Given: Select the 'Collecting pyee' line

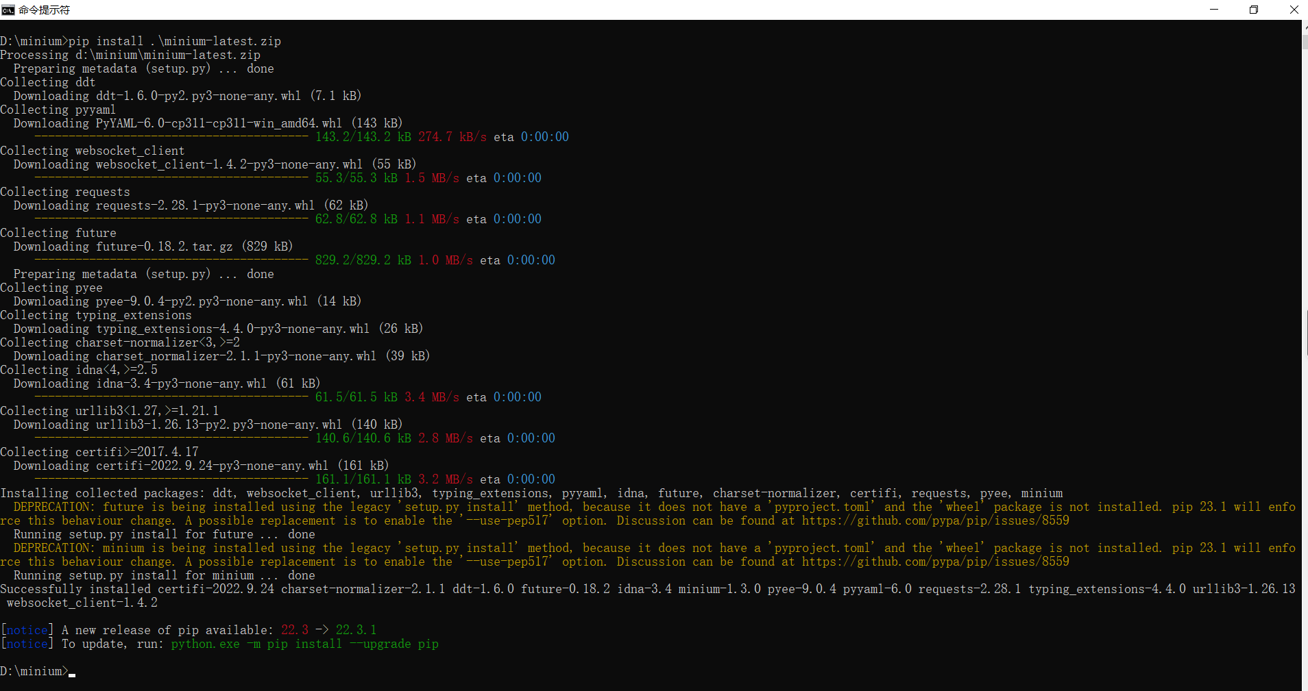Looking at the screenshot, I should [51, 288].
